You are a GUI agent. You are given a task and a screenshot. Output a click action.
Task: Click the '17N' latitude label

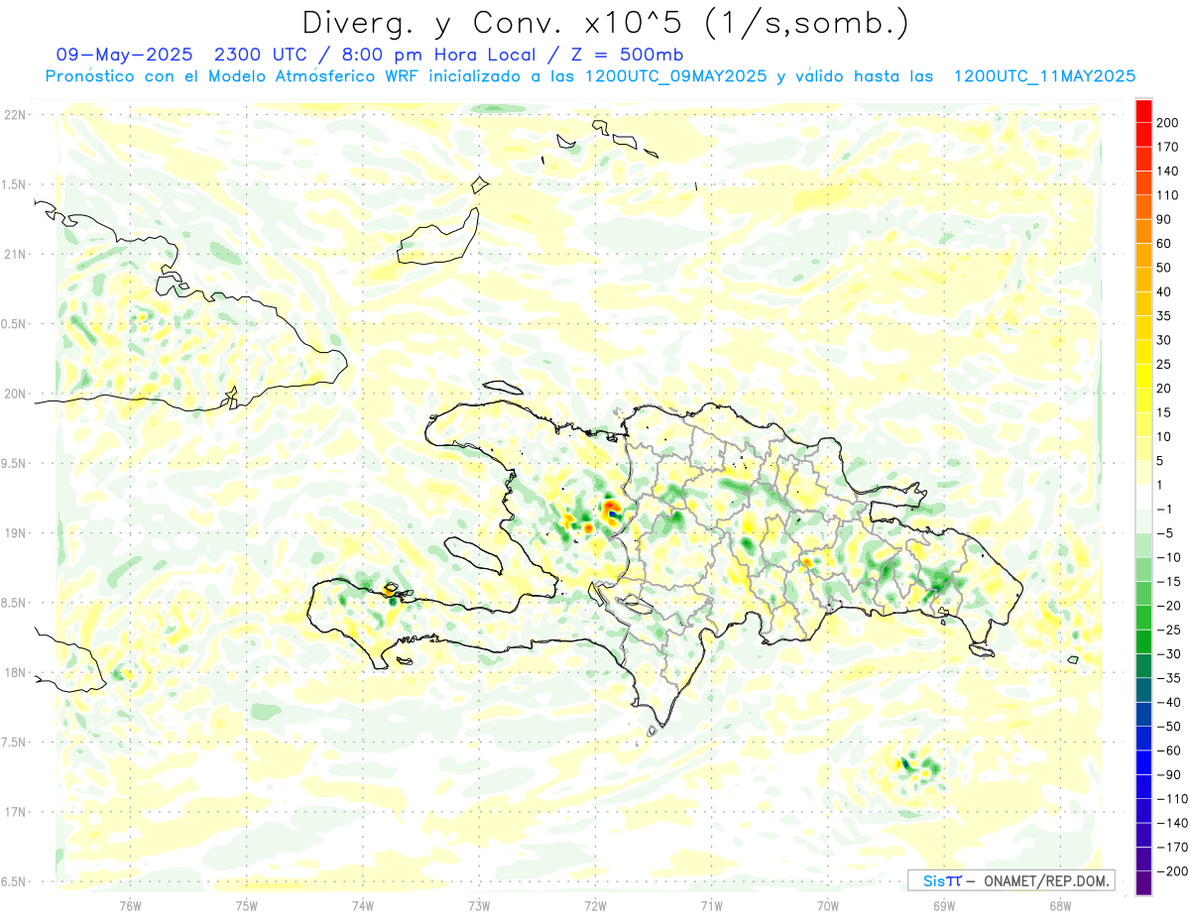(15, 812)
